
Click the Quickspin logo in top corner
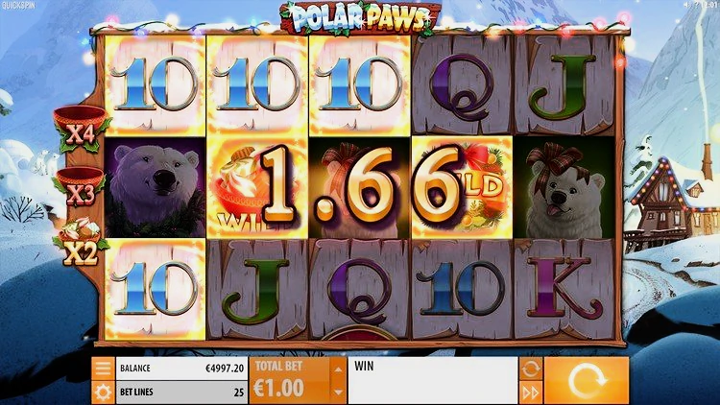[x=18, y=6]
